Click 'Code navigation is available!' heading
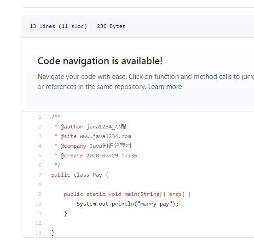Image resolution: width=254 pixels, height=245 pixels. (100, 61)
